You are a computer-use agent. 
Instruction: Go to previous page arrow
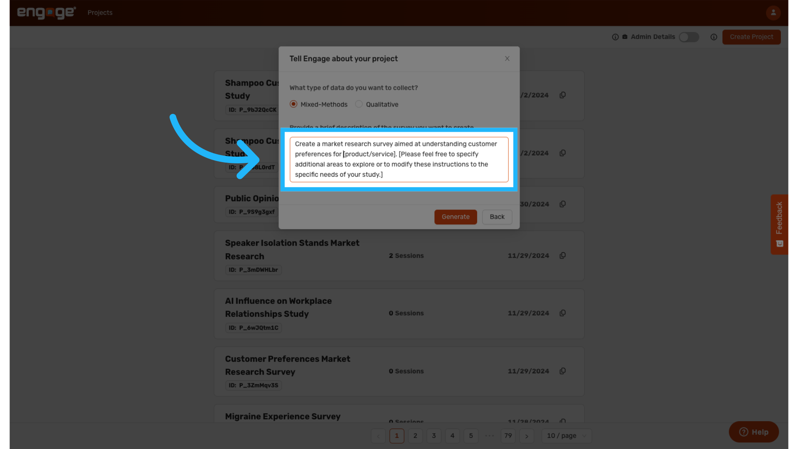click(x=378, y=436)
